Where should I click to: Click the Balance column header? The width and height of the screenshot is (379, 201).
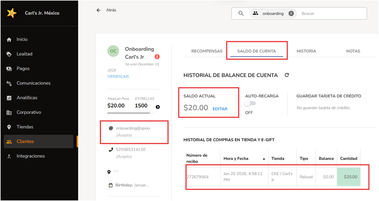(326, 159)
